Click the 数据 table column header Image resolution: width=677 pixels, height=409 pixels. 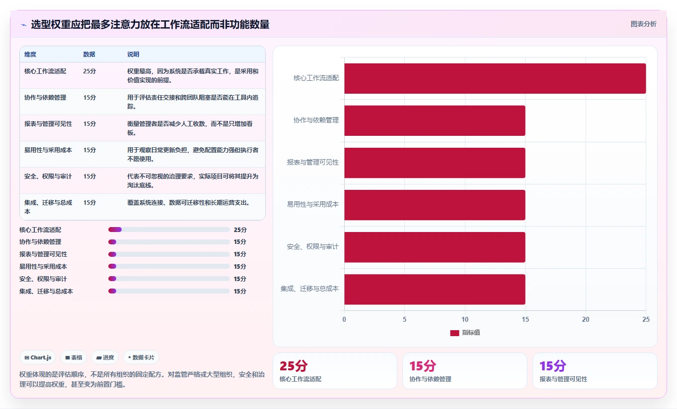pyautogui.click(x=89, y=54)
